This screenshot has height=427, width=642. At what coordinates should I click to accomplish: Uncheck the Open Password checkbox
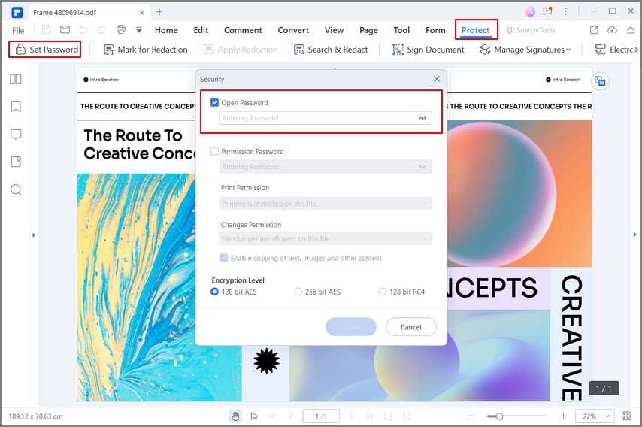pos(214,102)
